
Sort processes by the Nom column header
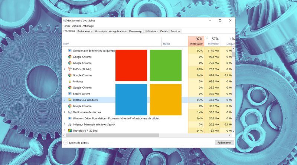112,41
